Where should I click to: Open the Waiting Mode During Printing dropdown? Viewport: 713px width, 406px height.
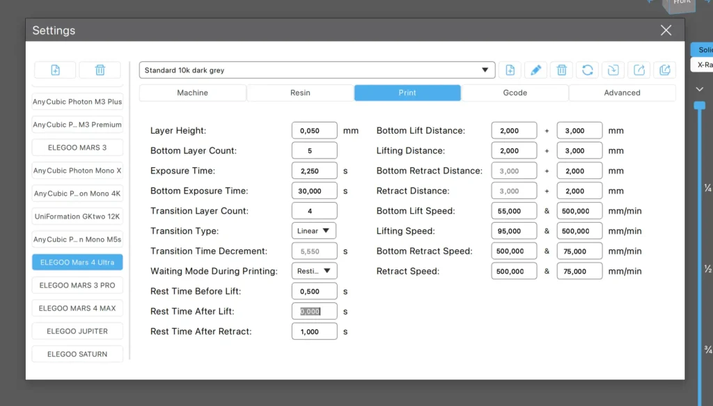314,271
